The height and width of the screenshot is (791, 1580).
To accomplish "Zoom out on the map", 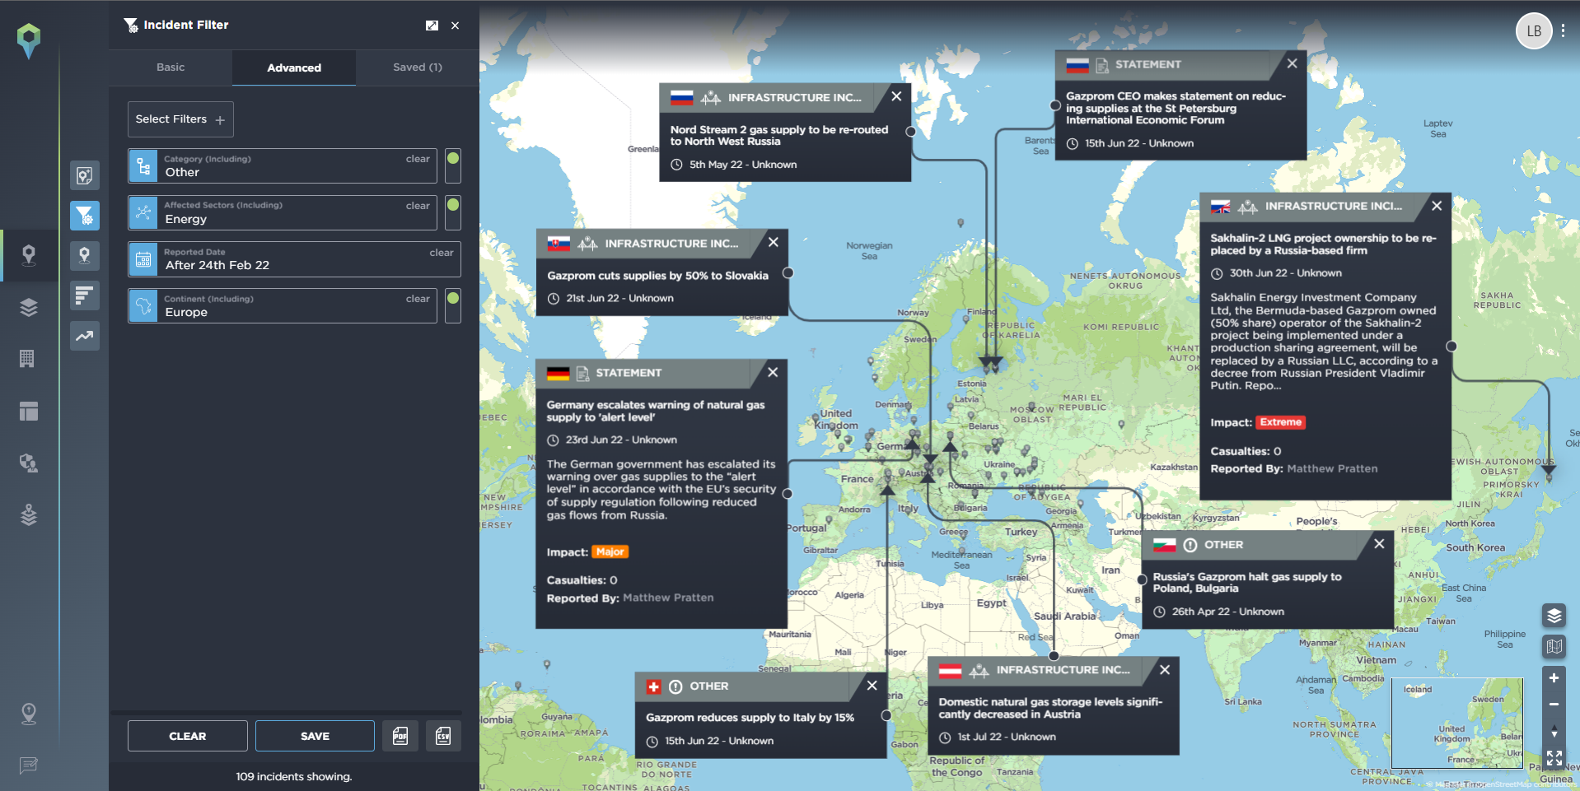I will coord(1554,705).
